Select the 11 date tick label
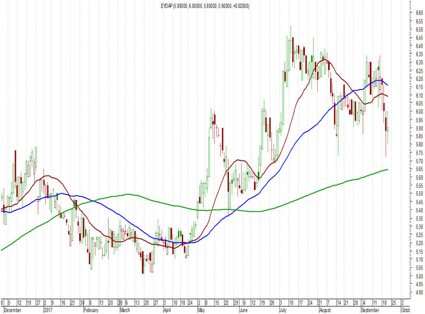Image resolution: width=425 pixels, height=314 pixels. coord(374,303)
